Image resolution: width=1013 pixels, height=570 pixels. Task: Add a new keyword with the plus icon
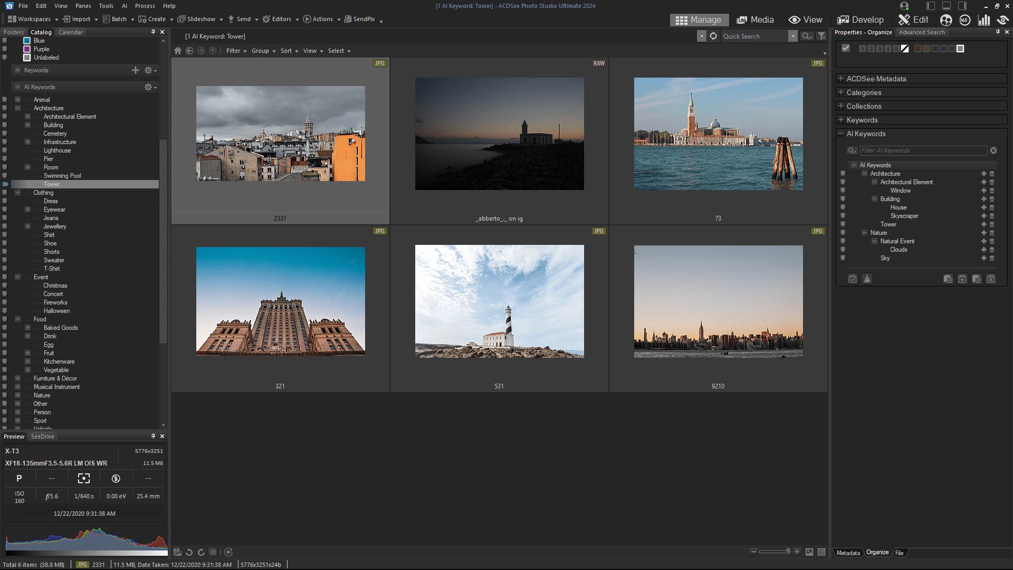pyautogui.click(x=135, y=70)
